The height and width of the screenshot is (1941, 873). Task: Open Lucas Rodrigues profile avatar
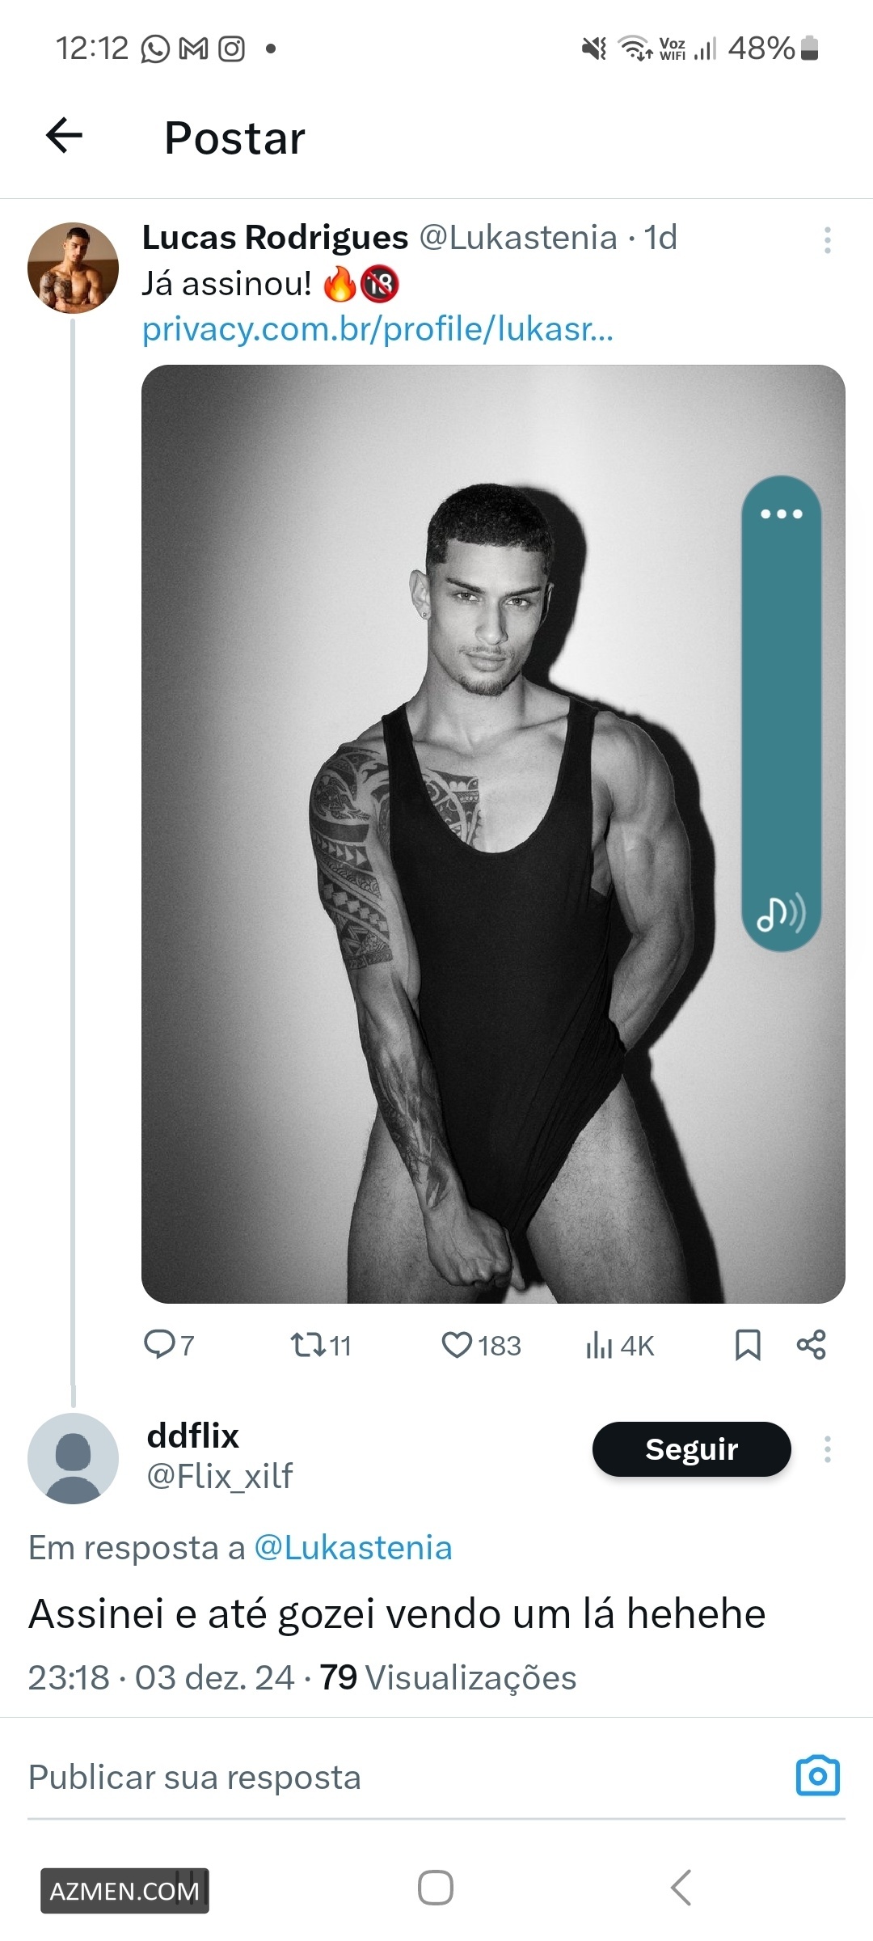tap(73, 268)
